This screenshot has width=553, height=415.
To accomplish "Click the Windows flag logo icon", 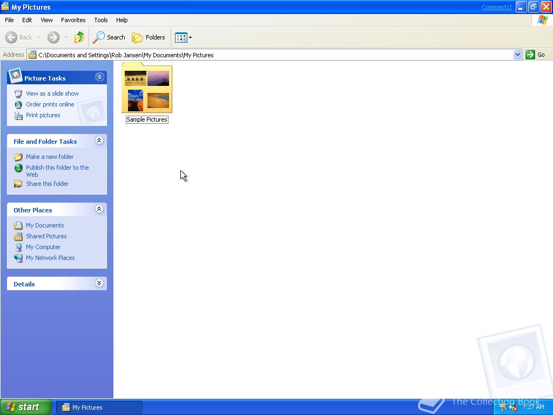I will [542, 20].
